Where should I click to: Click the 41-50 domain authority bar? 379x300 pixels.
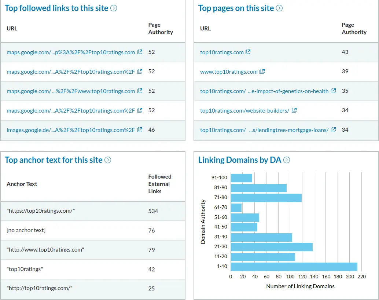point(244,227)
